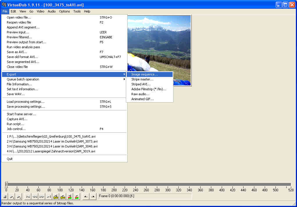Close the open File menu
The width and height of the screenshot is (297, 207).
coord(5,11)
